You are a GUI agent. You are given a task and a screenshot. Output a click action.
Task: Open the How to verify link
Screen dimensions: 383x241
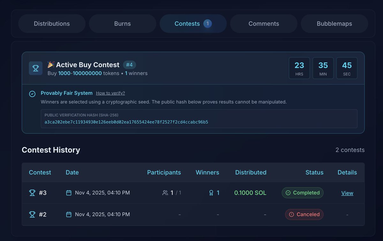[x=110, y=93]
